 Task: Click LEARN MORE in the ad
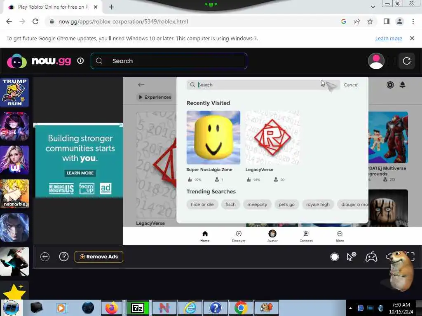click(x=80, y=173)
